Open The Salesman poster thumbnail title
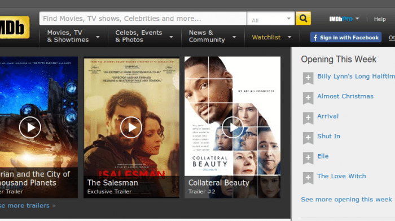 tap(113, 183)
